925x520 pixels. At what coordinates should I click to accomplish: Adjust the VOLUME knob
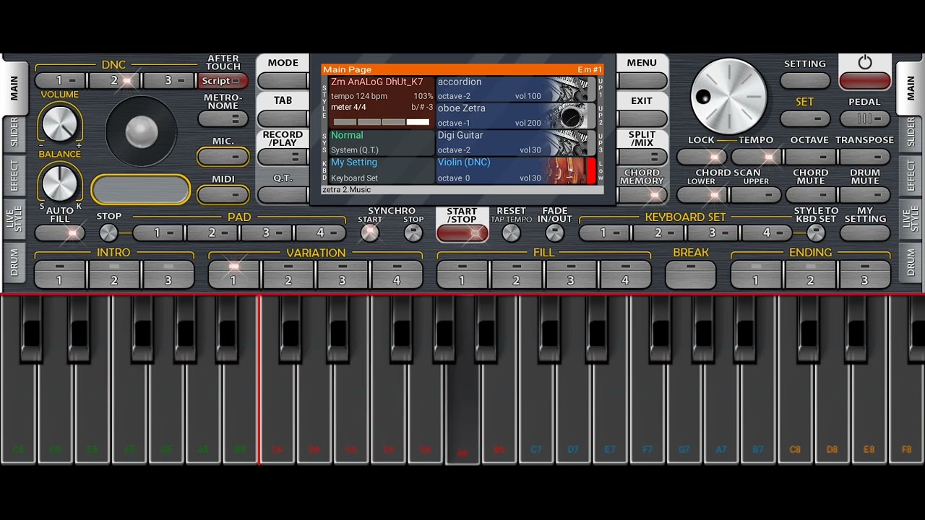tap(59, 123)
